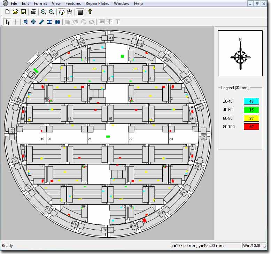This screenshot has width=271, height=254.
Task: Open the View menu
Action: 56,3
